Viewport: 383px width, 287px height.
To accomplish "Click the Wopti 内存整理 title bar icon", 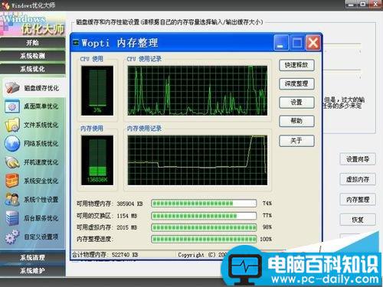I will [x=76, y=42].
